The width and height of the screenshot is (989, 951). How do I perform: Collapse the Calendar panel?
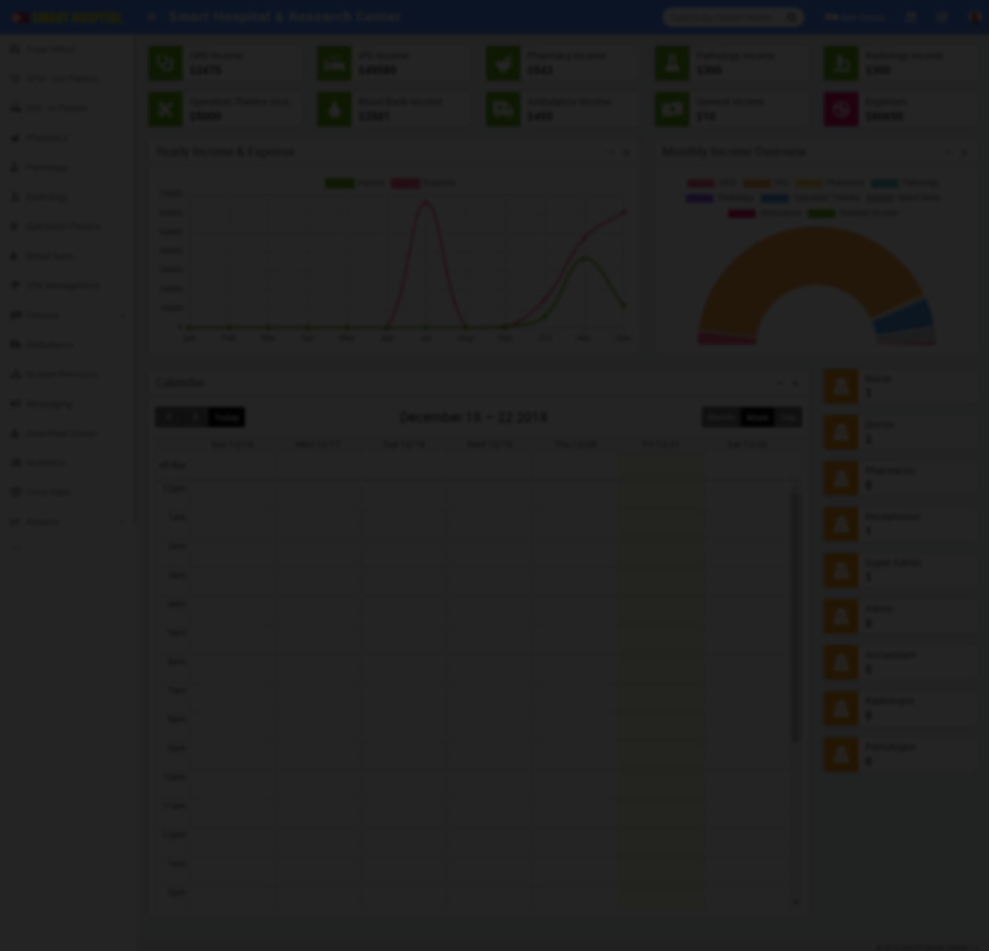point(780,383)
